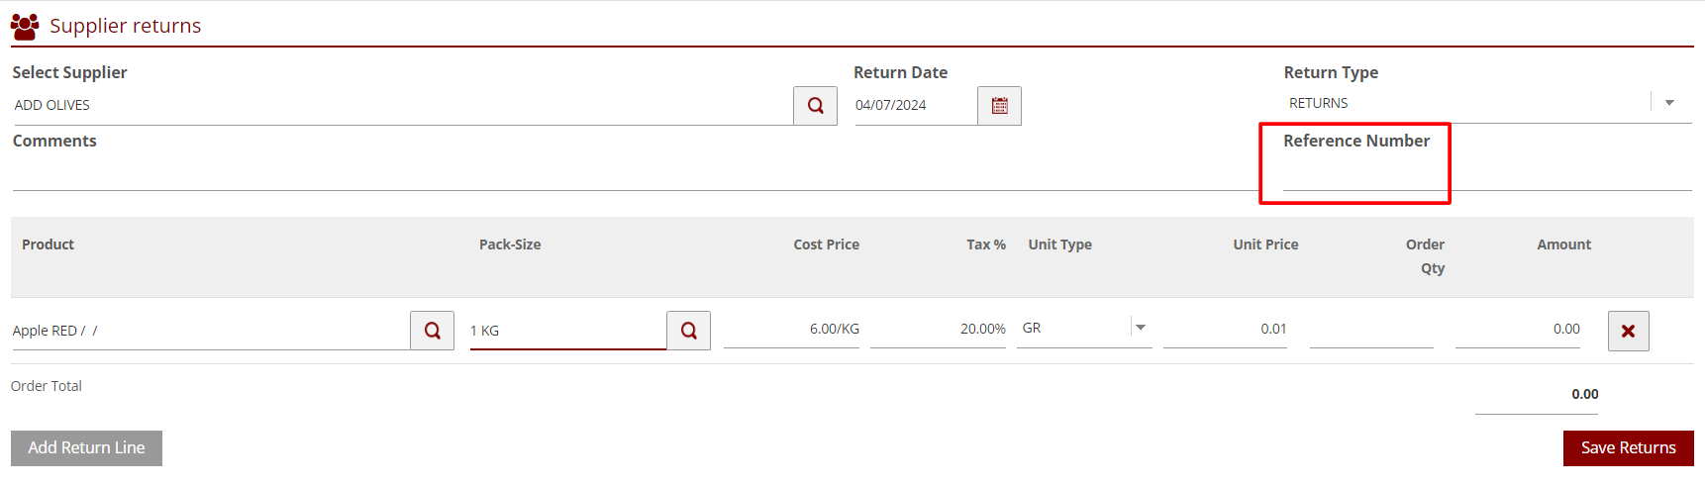
Task: Click the Cost Price 6.00/KG field
Action: click(x=791, y=329)
